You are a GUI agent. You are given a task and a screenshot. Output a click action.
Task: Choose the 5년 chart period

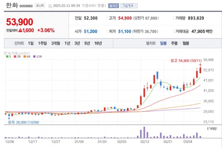tap(87, 43)
